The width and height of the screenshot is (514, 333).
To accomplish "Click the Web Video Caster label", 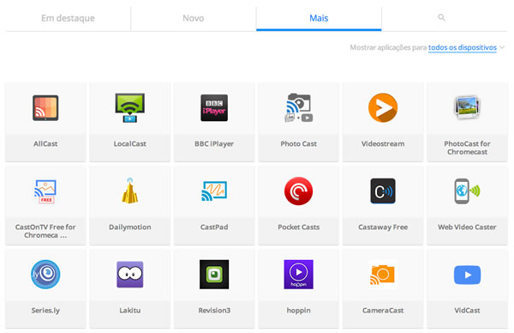I will pyautogui.click(x=467, y=227).
